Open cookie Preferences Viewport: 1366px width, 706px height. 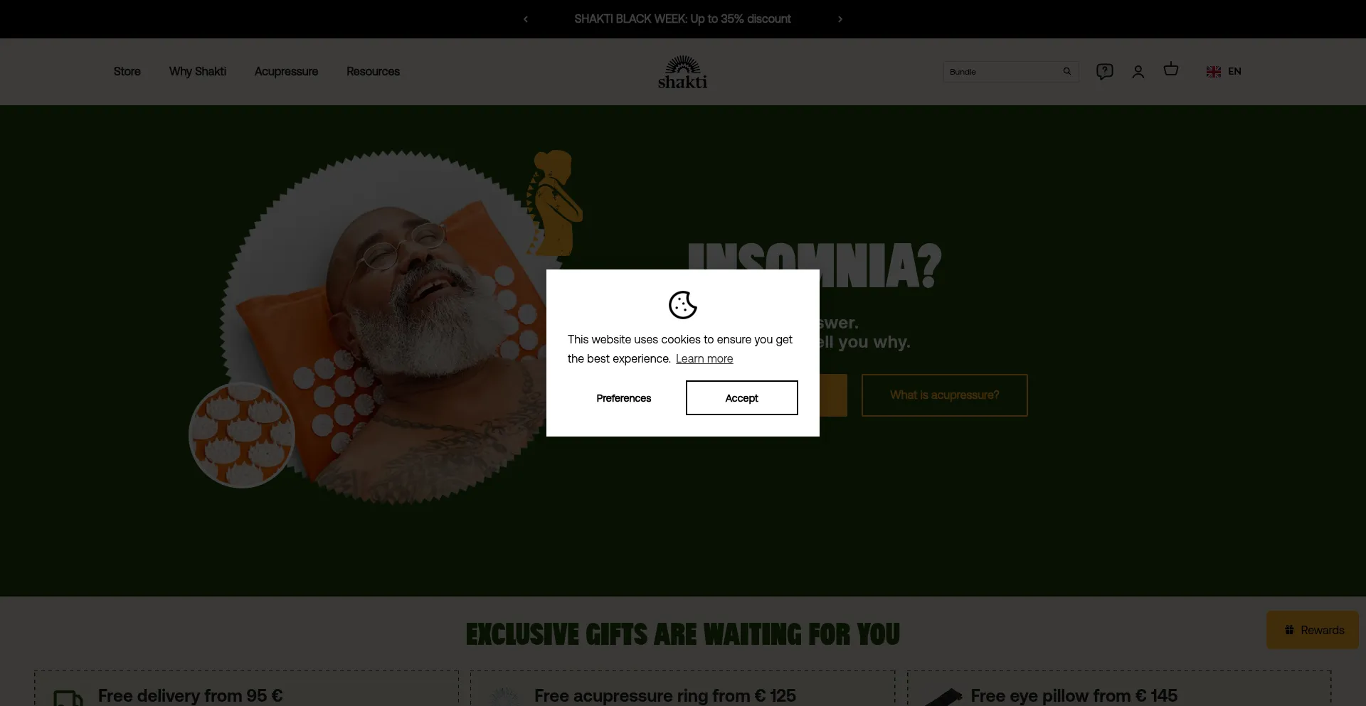[x=624, y=398]
